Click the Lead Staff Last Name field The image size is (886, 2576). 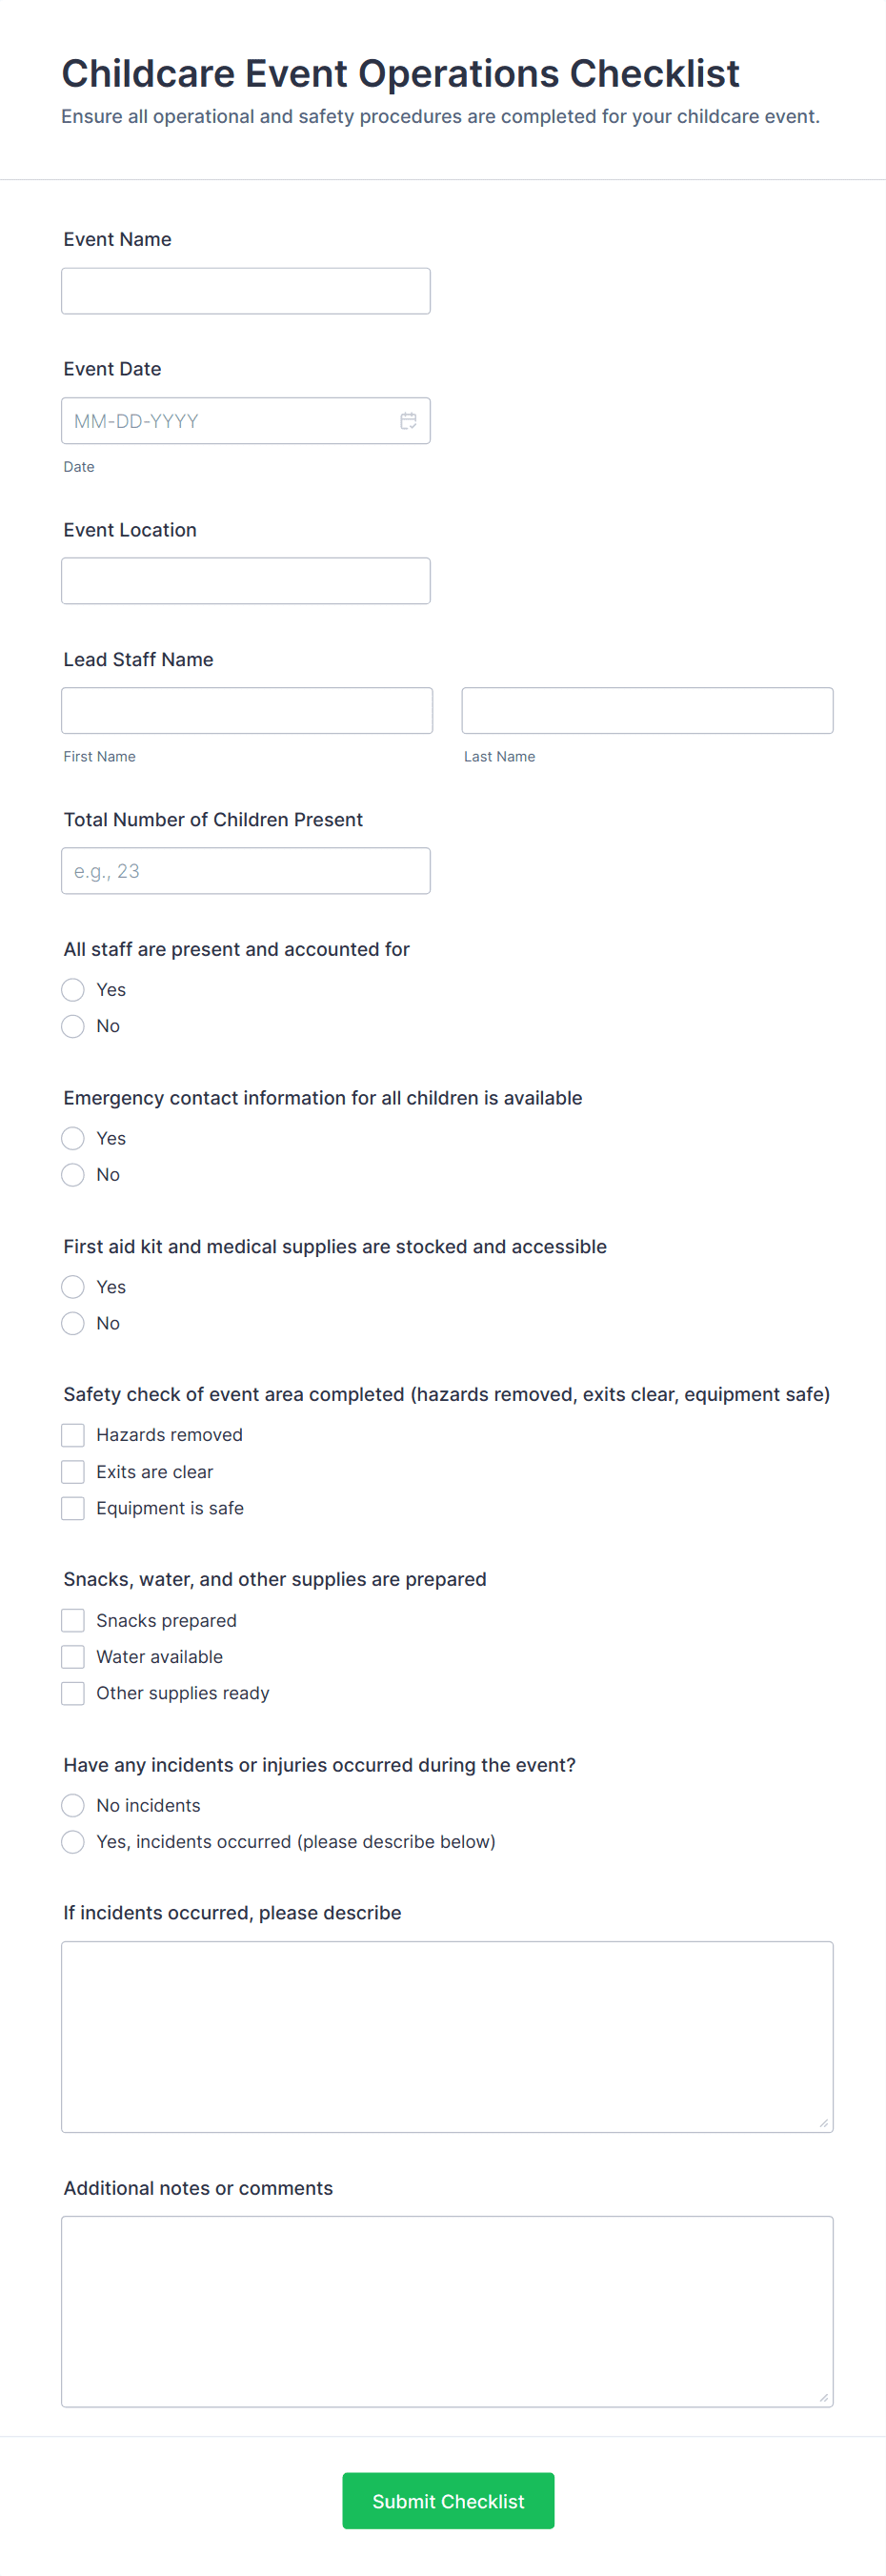[x=647, y=710]
